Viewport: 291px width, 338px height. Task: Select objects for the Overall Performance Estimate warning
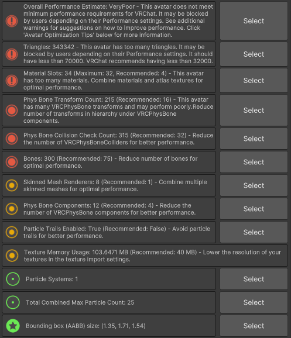254,21
